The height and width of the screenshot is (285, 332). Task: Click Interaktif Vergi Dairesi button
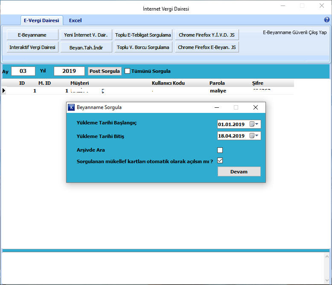32,47
